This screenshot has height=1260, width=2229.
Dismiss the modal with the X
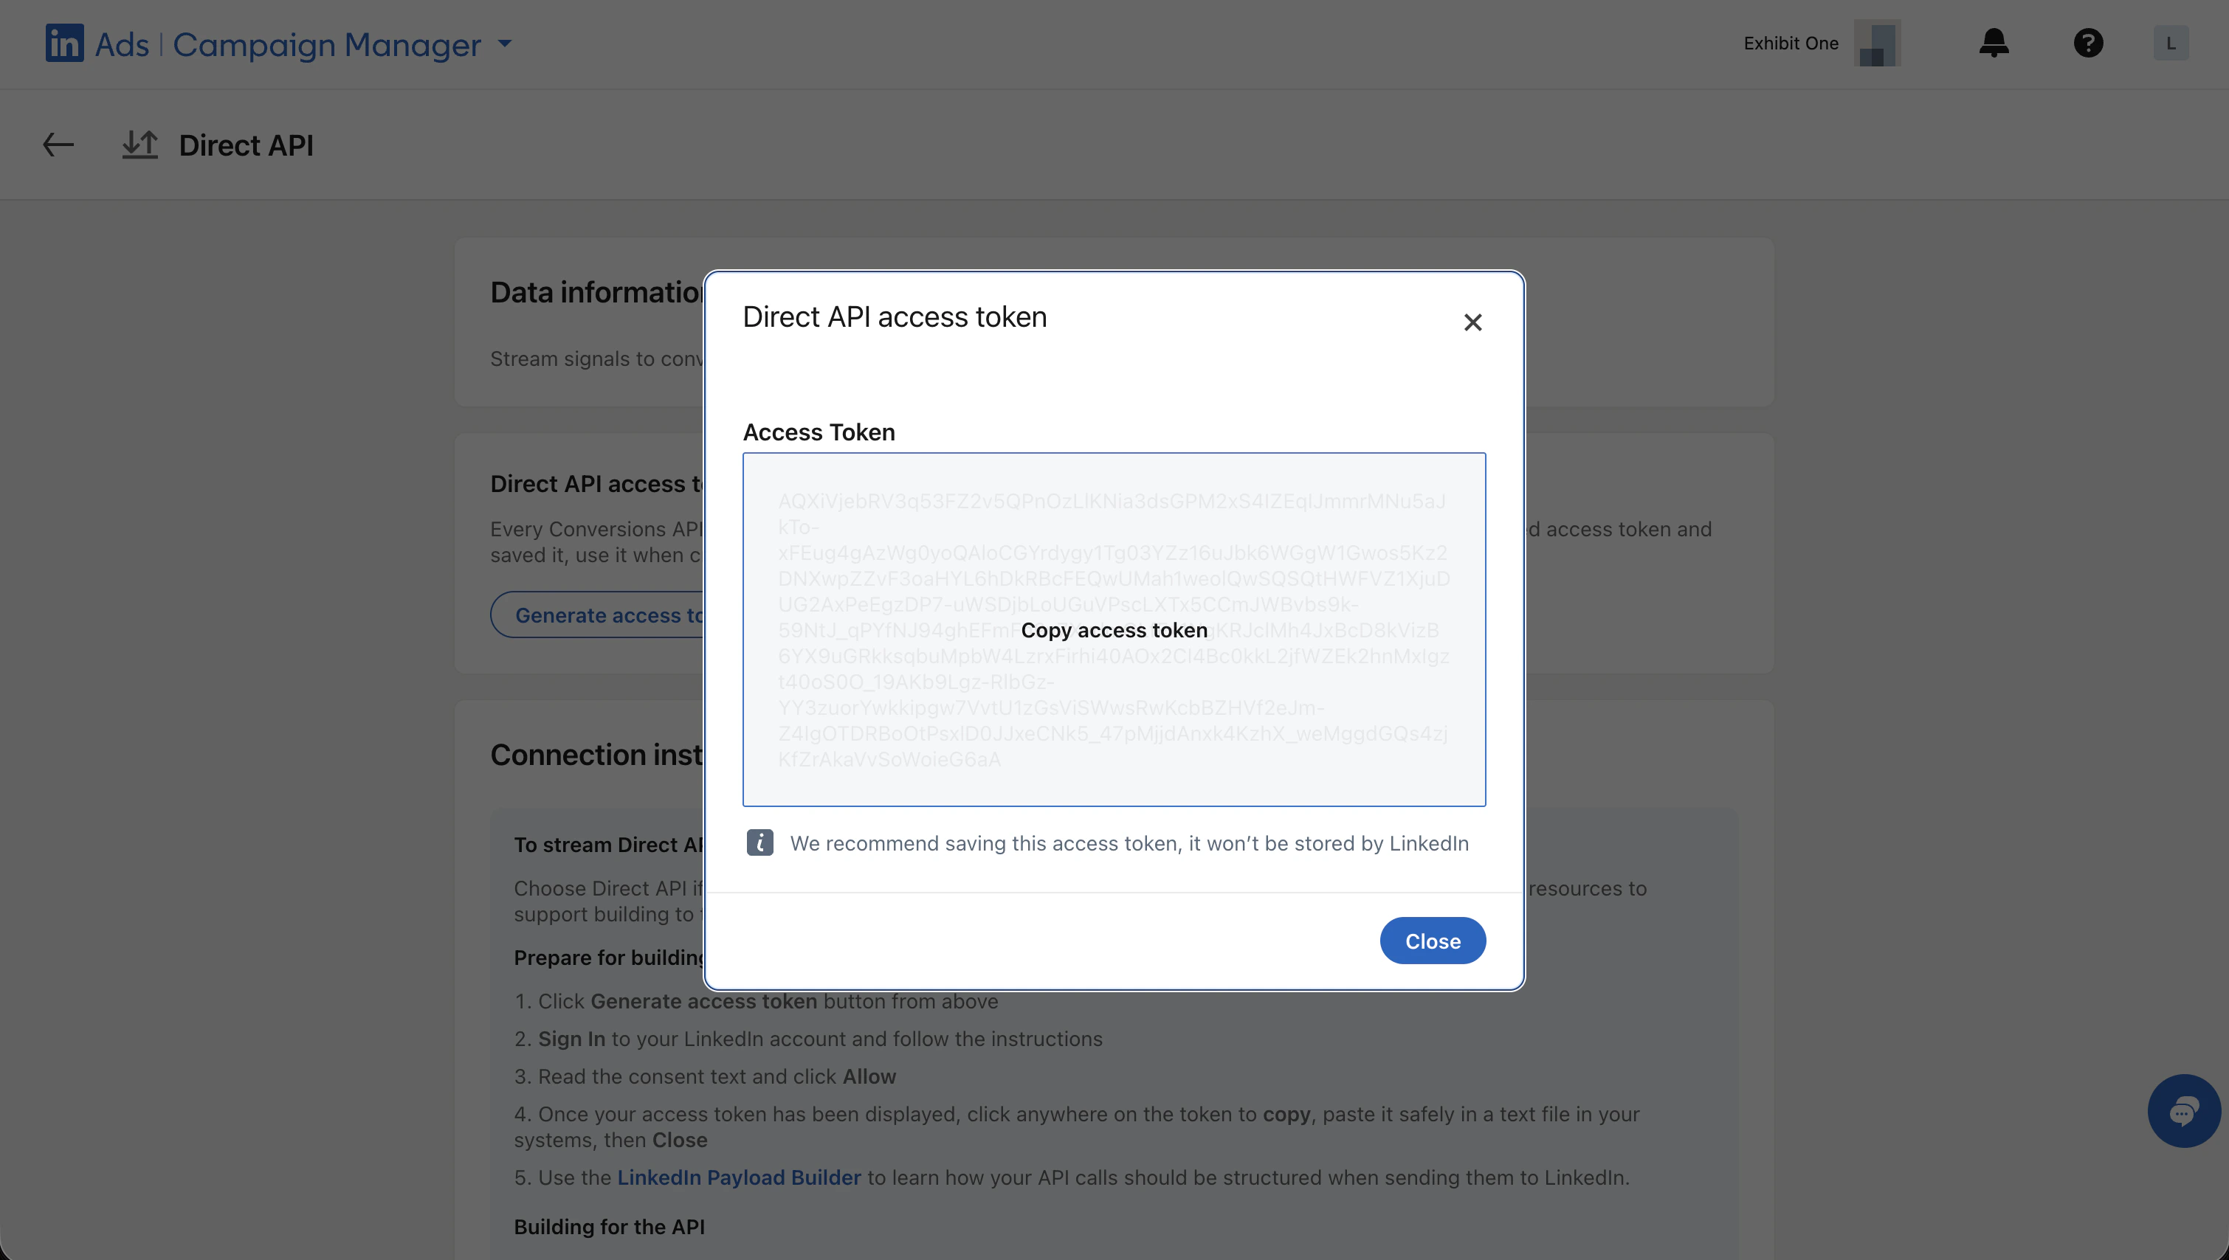coord(1473,321)
